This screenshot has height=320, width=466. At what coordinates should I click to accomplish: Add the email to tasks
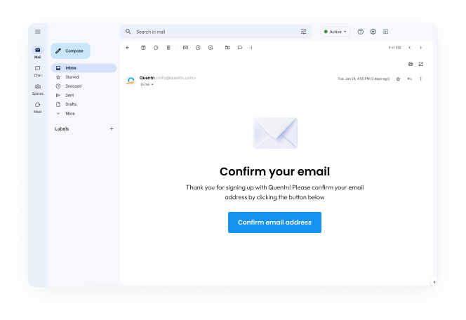pyautogui.click(x=211, y=48)
